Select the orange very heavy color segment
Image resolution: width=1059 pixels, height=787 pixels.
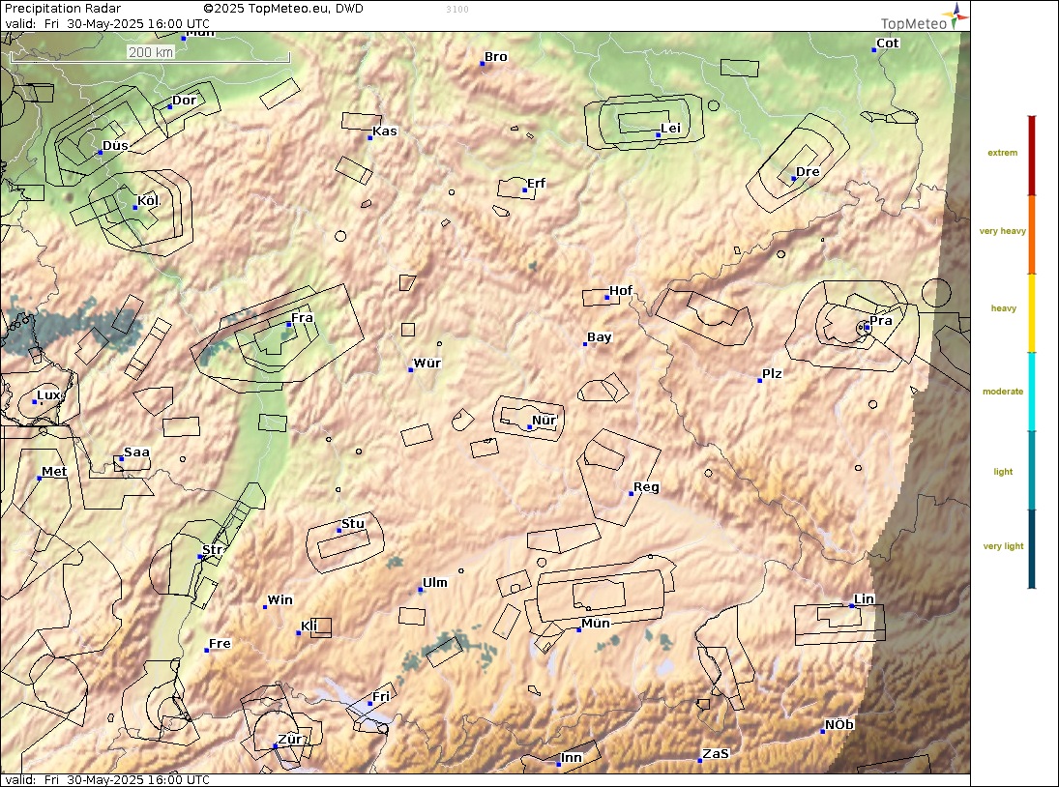tap(1031, 235)
